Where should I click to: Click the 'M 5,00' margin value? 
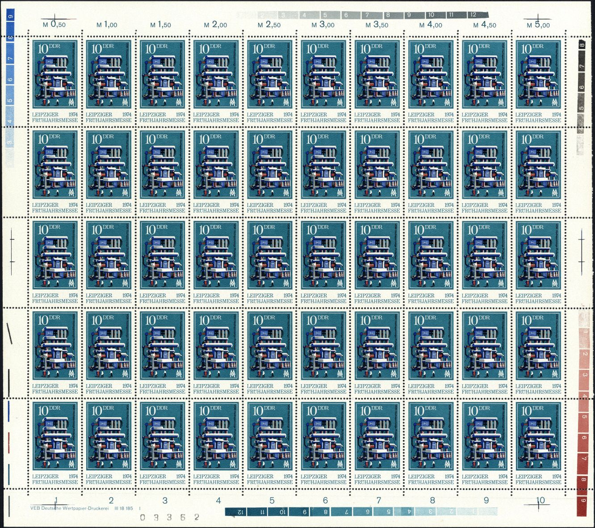pyautogui.click(x=538, y=25)
